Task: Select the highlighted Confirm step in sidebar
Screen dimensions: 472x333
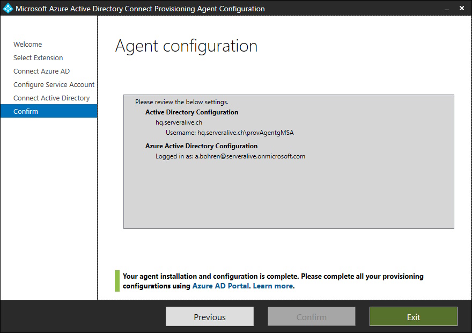Action: [x=49, y=111]
